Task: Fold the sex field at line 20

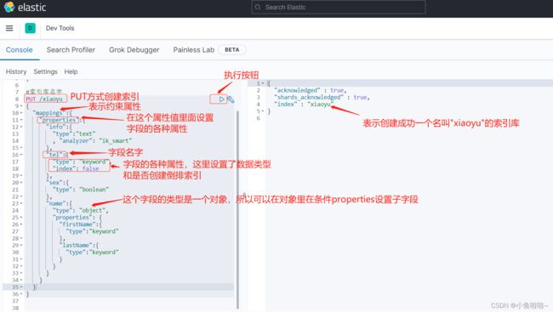Action: click(x=21, y=183)
